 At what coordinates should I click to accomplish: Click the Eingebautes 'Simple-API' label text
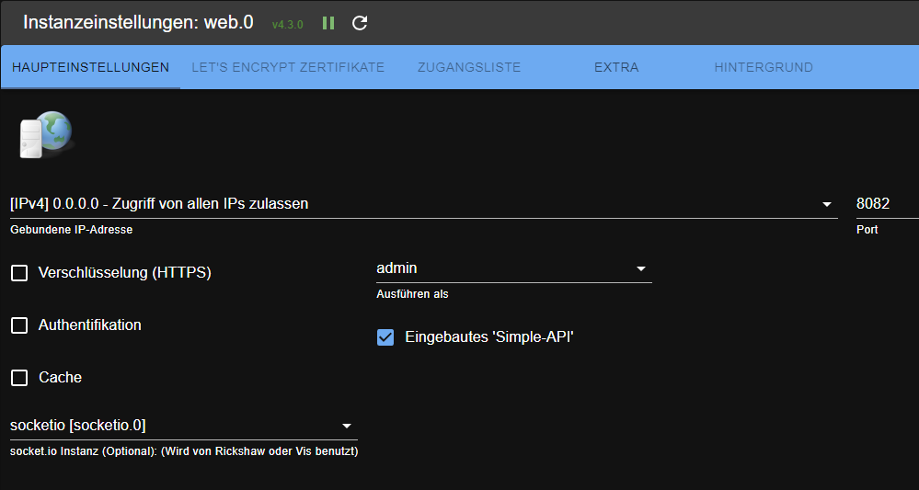click(x=488, y=337)
